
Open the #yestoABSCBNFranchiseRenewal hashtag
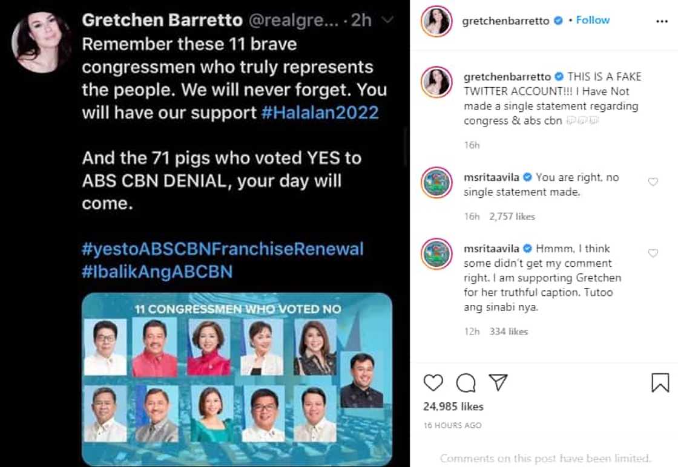(x=223, y=249)
